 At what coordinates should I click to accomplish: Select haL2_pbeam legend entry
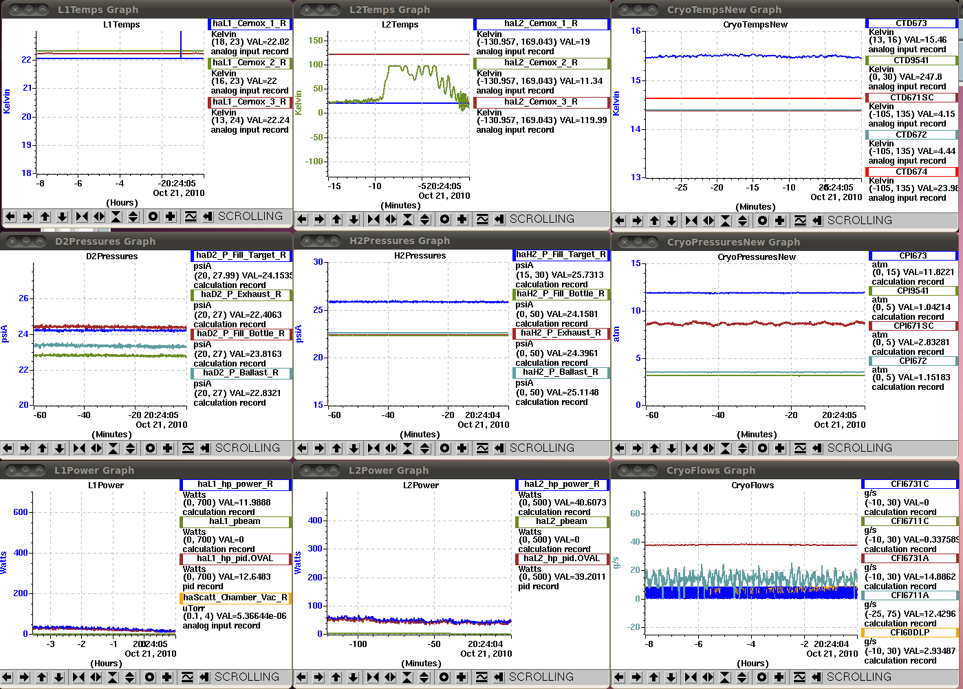click(563, 522)
